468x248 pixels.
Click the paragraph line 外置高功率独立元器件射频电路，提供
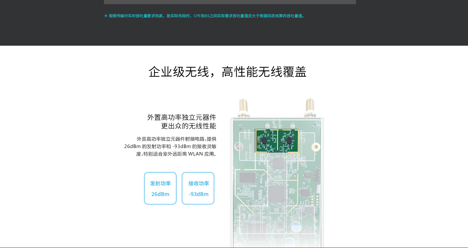click(x=177, y=139)
